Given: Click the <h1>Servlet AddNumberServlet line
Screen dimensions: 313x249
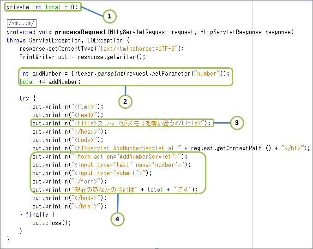Looking at the screenshot, I should [x=171, y=148].
